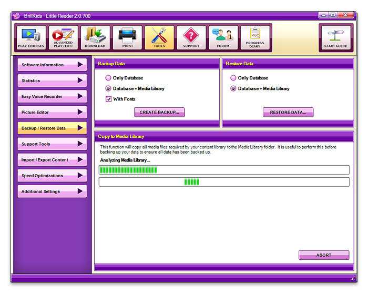Click the Restore Data panel header
368x294 pixels.
tap(288, 64)
